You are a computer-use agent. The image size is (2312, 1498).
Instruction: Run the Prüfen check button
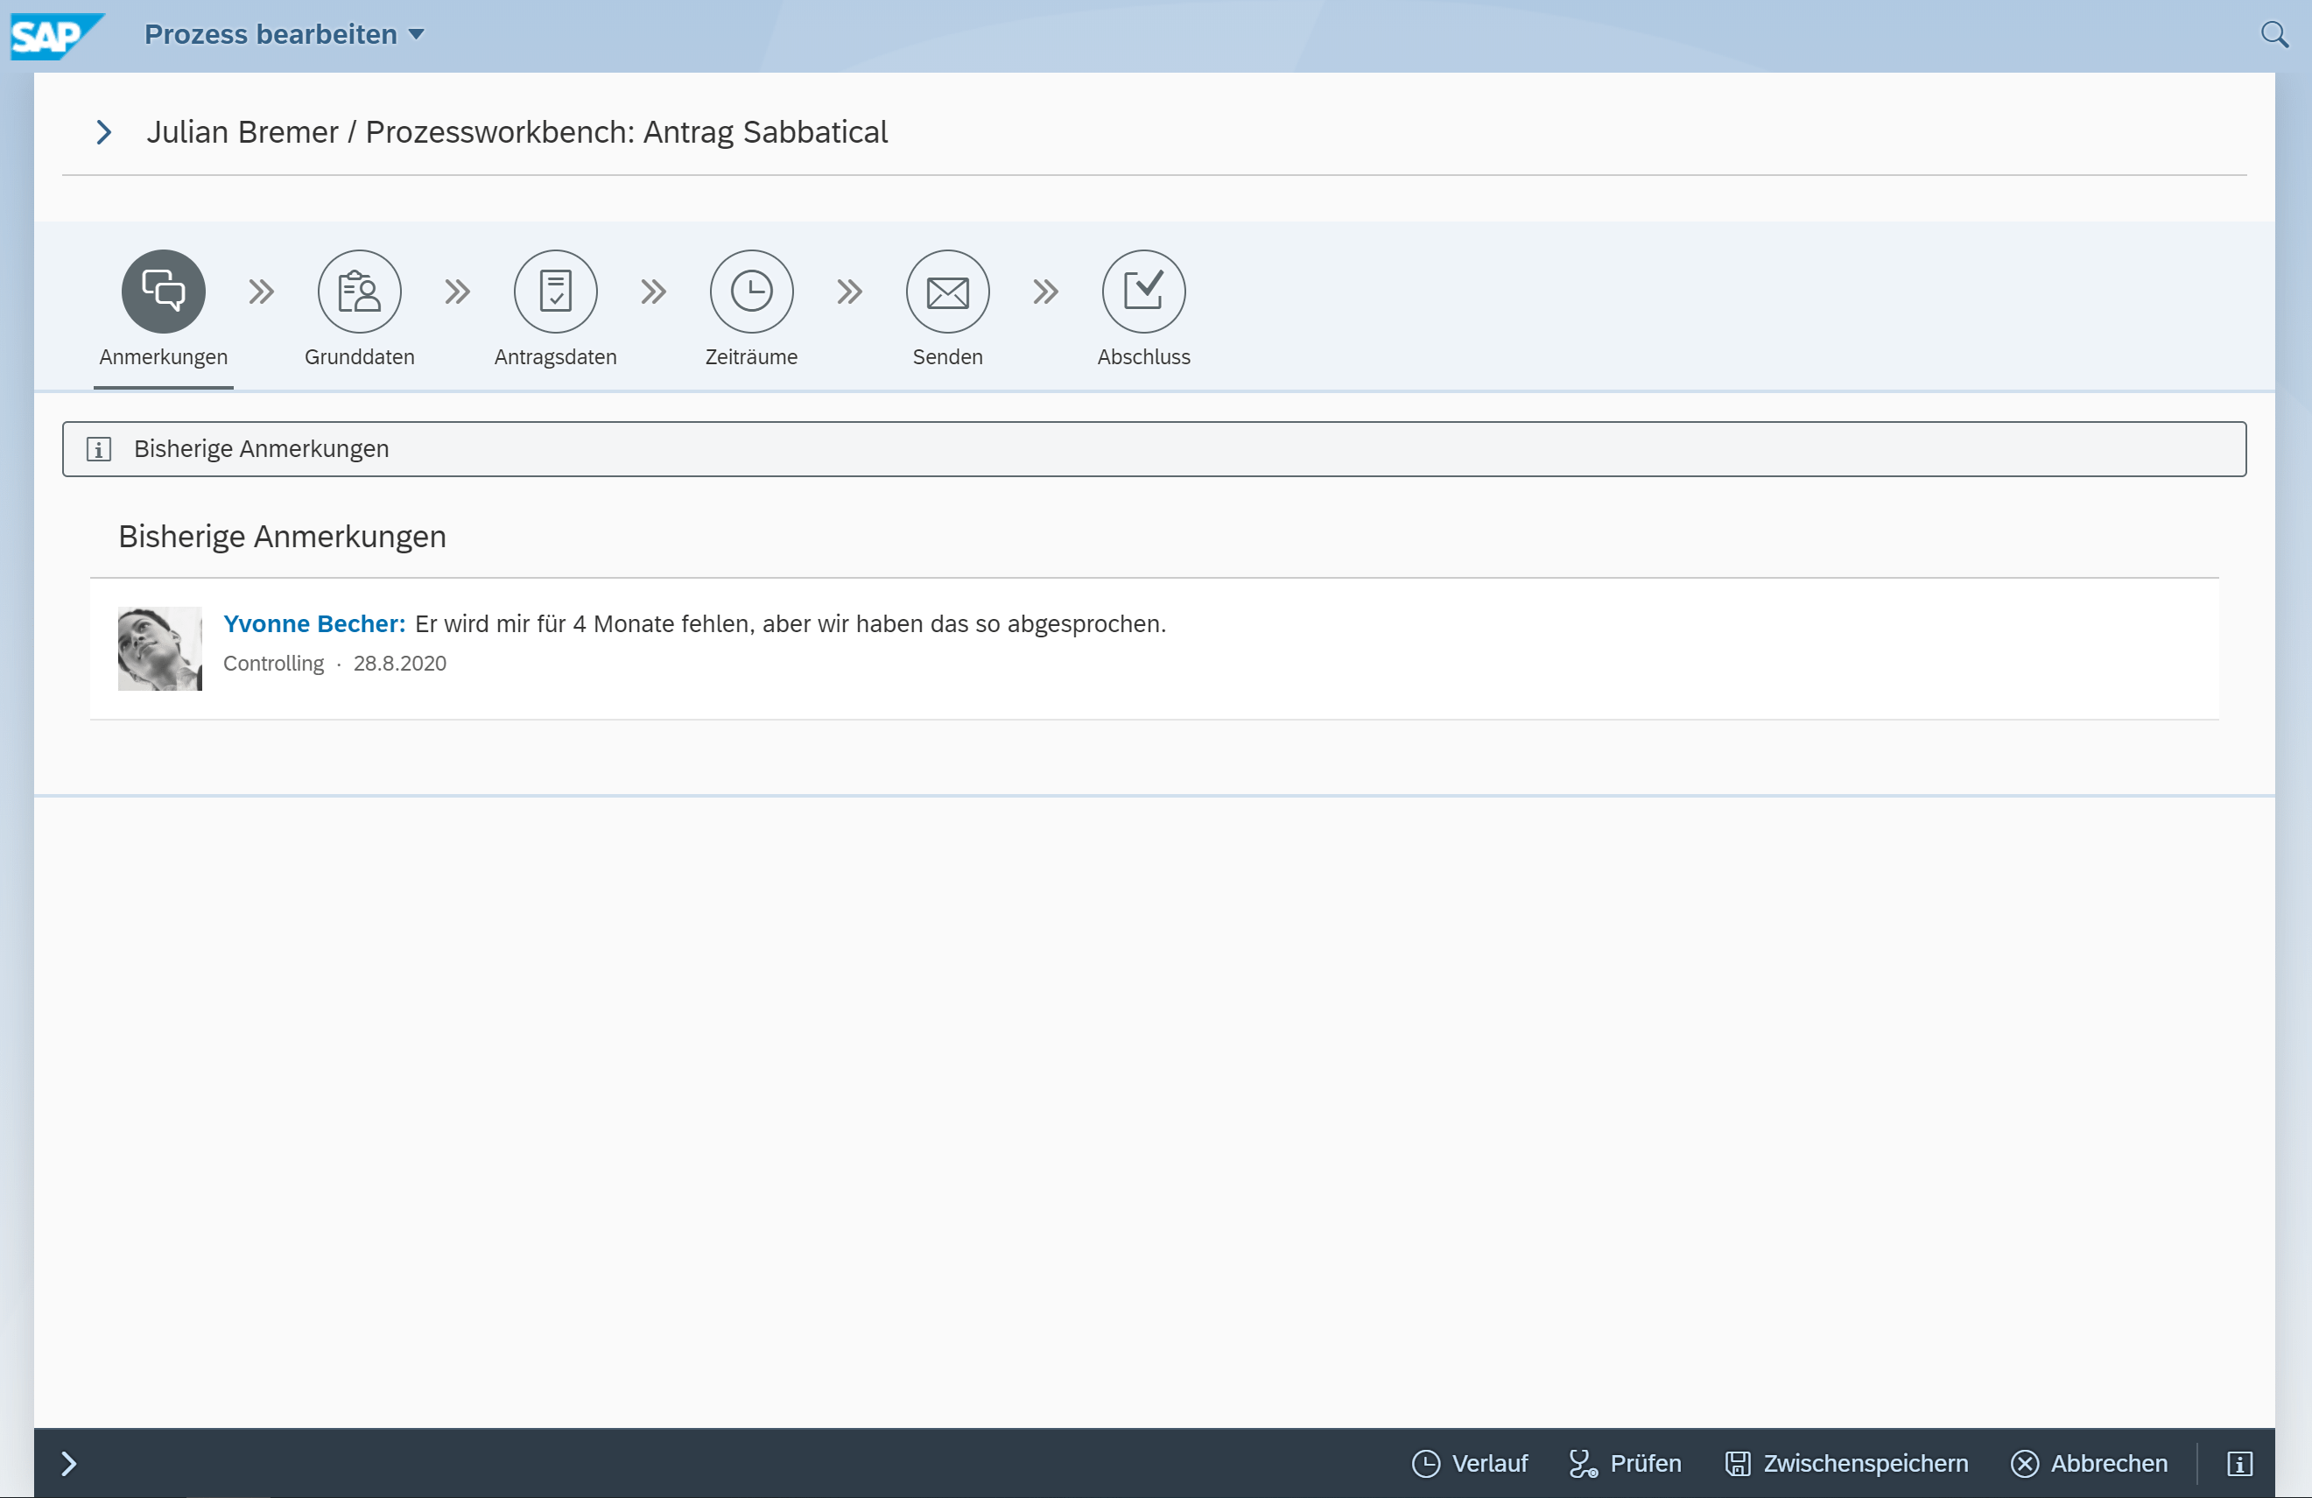pyautogui.click(x=1625, y=1464)
